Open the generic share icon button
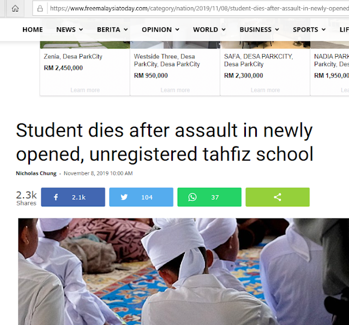This screenshot has height=325, width=349. click(278, 197)
